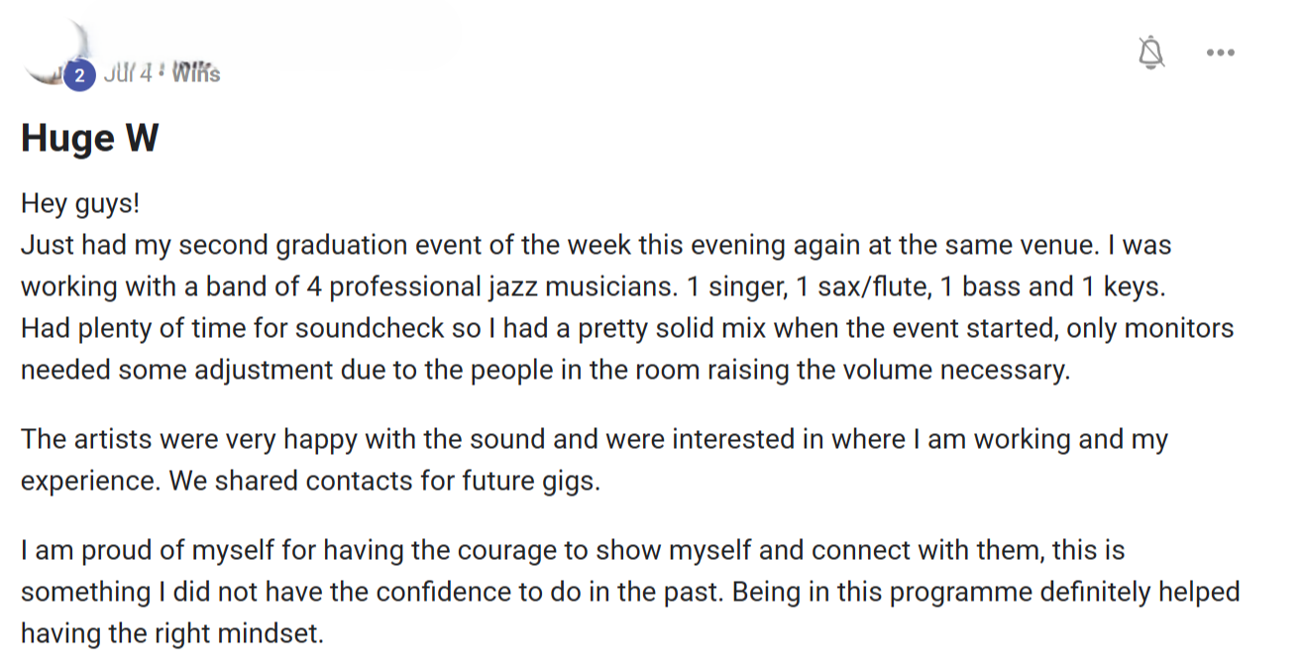Click the blue level 2 badge
Screen dimensions: 1304x669
click(79, 74)
